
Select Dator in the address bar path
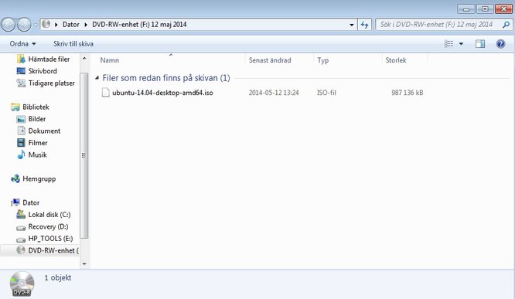point(70,24)
